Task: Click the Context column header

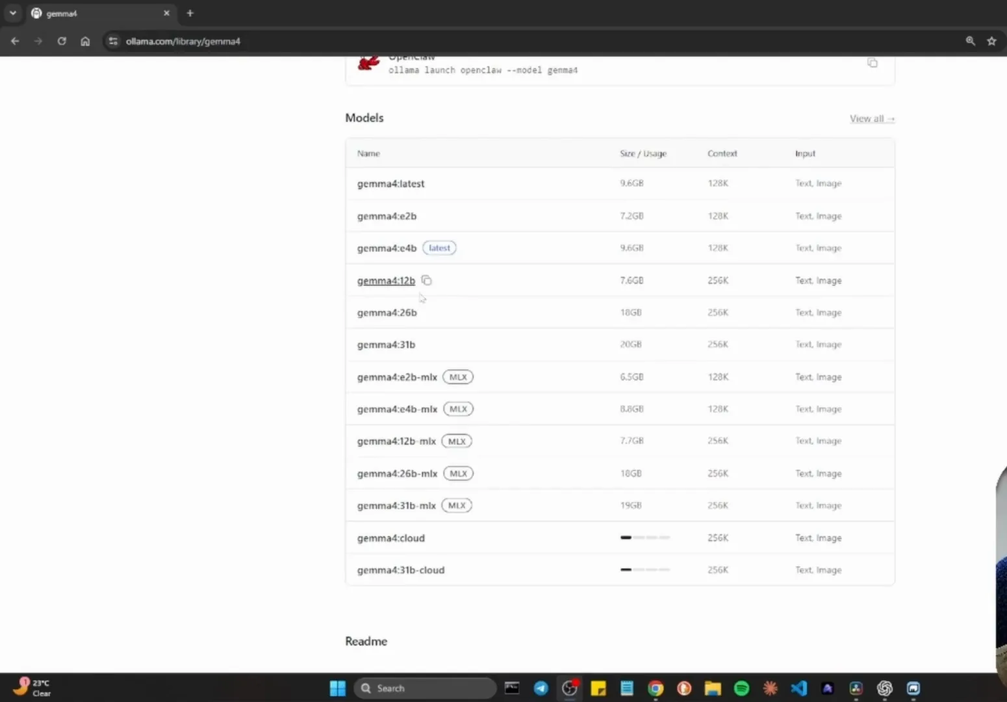Action: coord(722,153)
